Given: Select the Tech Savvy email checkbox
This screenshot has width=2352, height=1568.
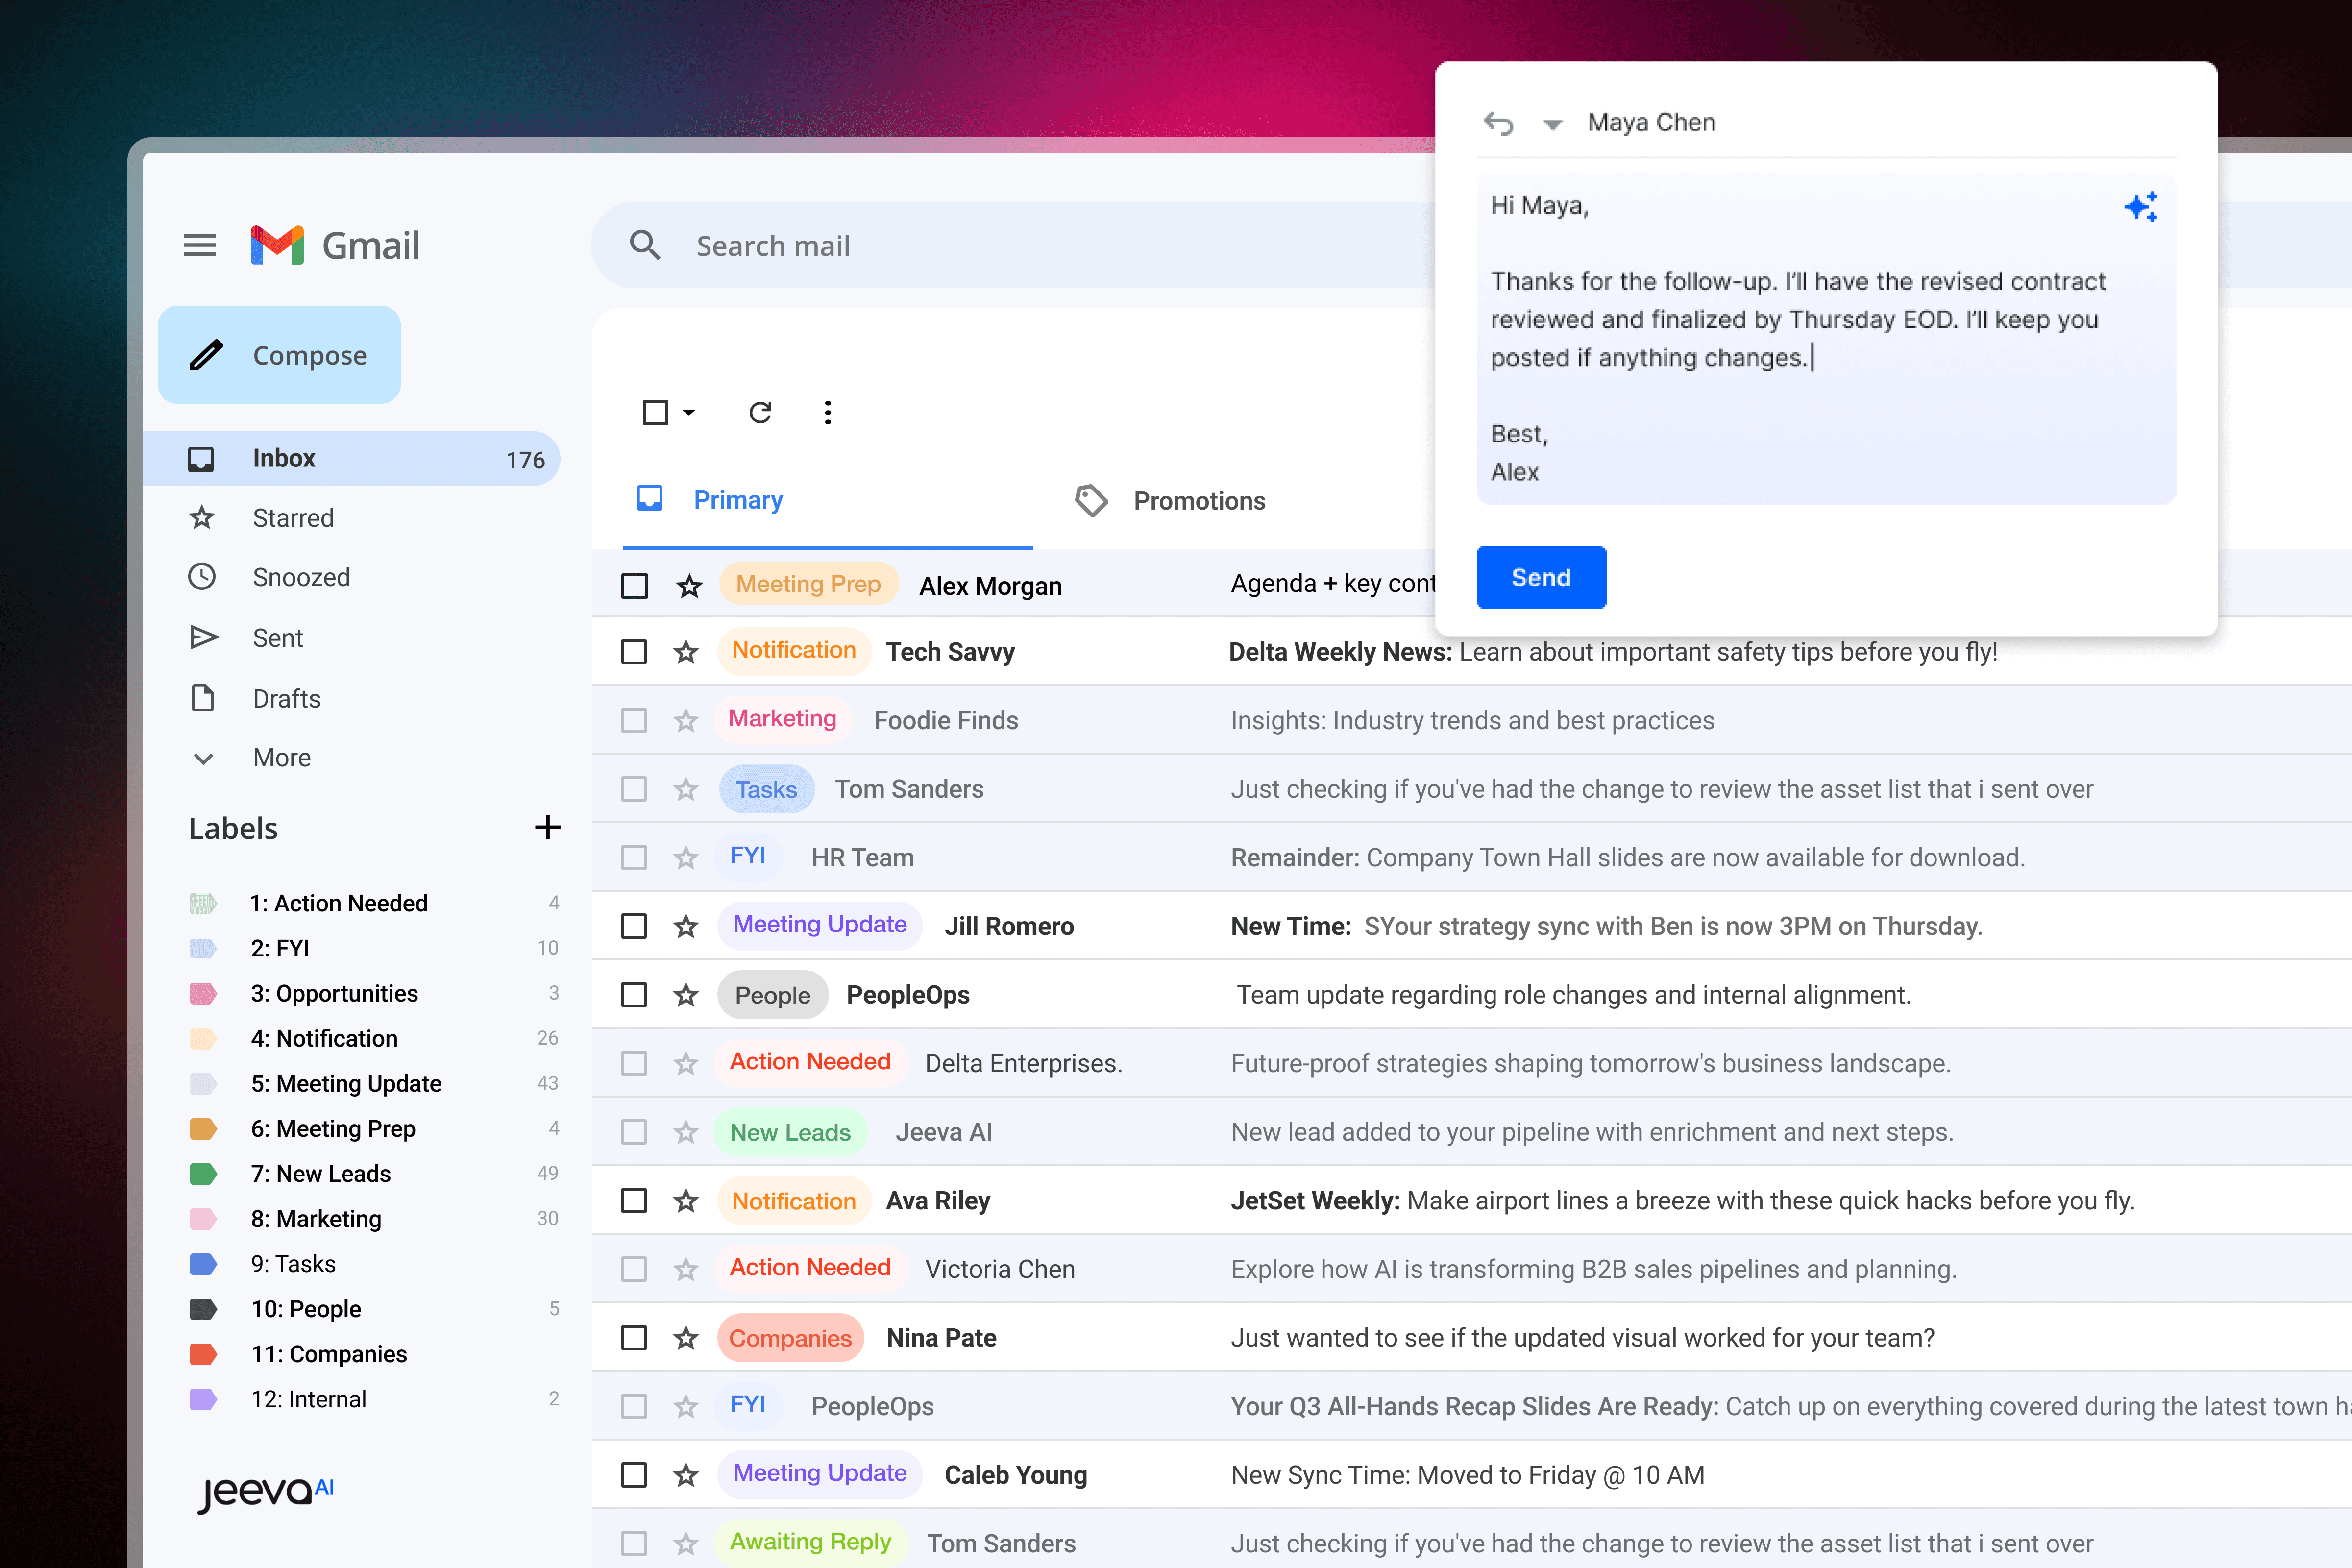Looking at the screenshot, I should (634, 651).
